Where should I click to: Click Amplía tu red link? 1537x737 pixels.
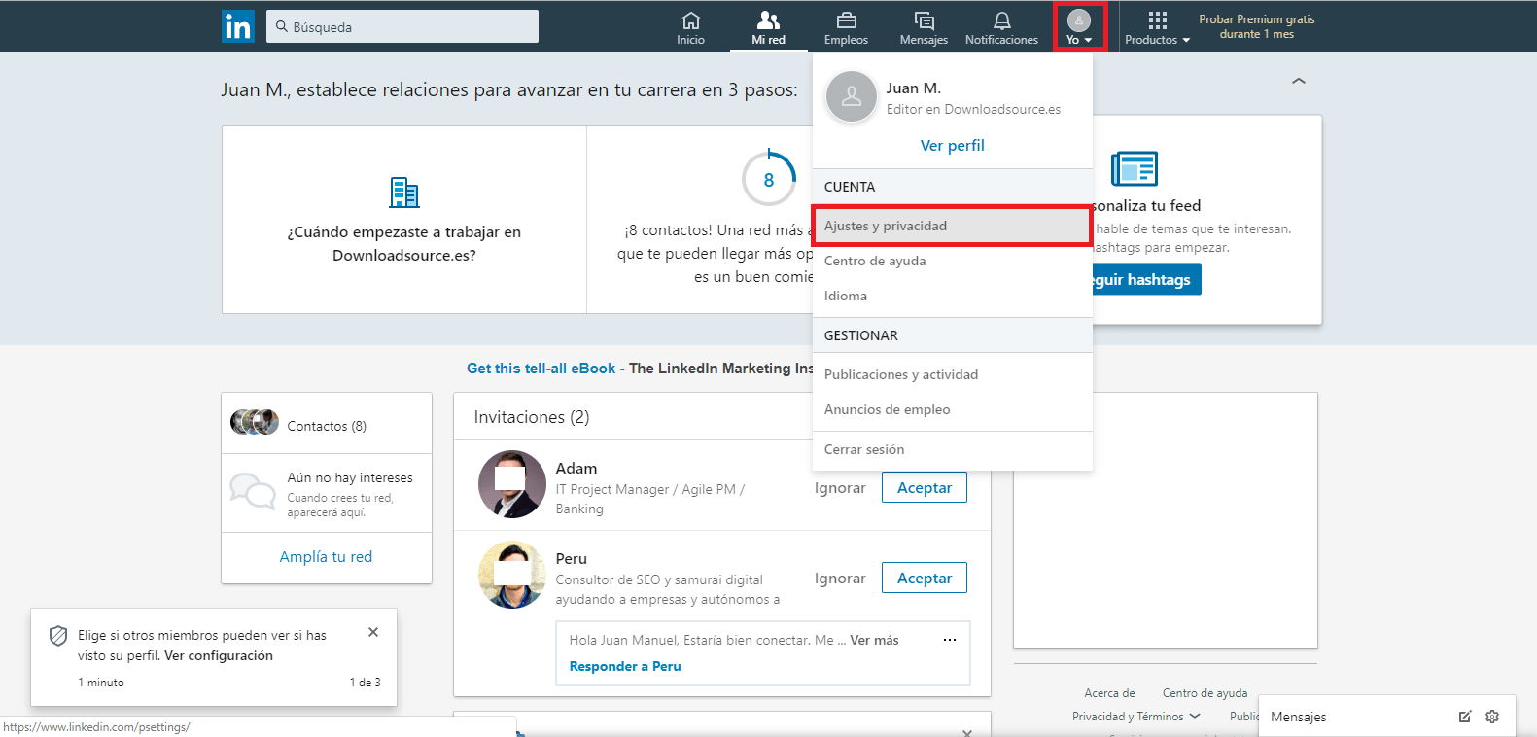(326, 556)
